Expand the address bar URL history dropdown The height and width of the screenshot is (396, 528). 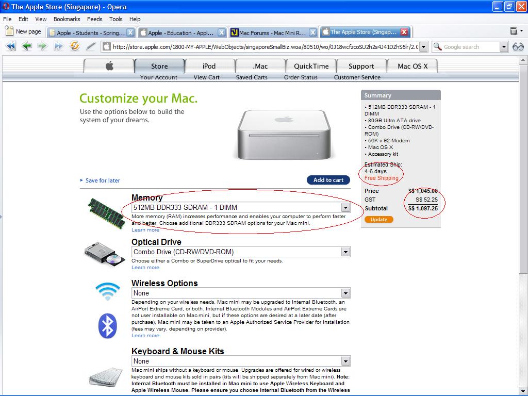point(424,47)
